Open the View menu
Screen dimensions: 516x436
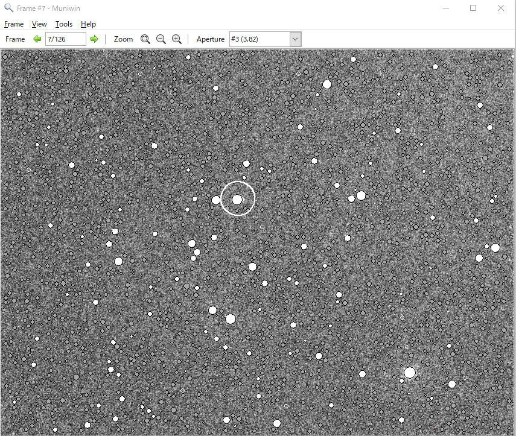click(x=39, y=24)
